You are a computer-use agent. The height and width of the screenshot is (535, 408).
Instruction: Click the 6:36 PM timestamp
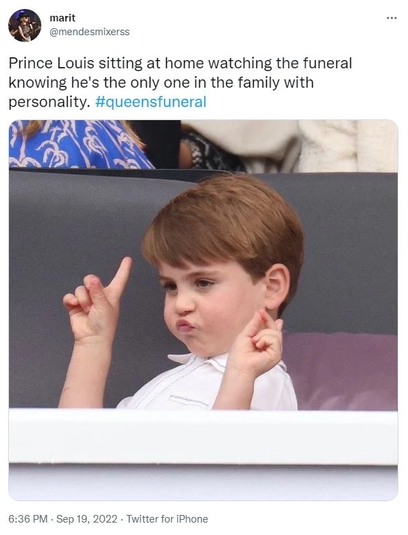coord(28,519)
